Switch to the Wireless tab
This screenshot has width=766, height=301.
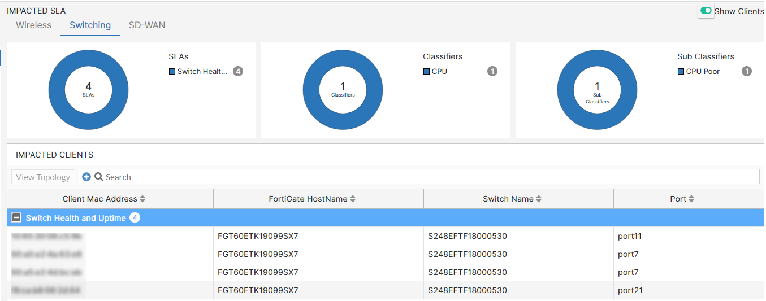point(33,25)
